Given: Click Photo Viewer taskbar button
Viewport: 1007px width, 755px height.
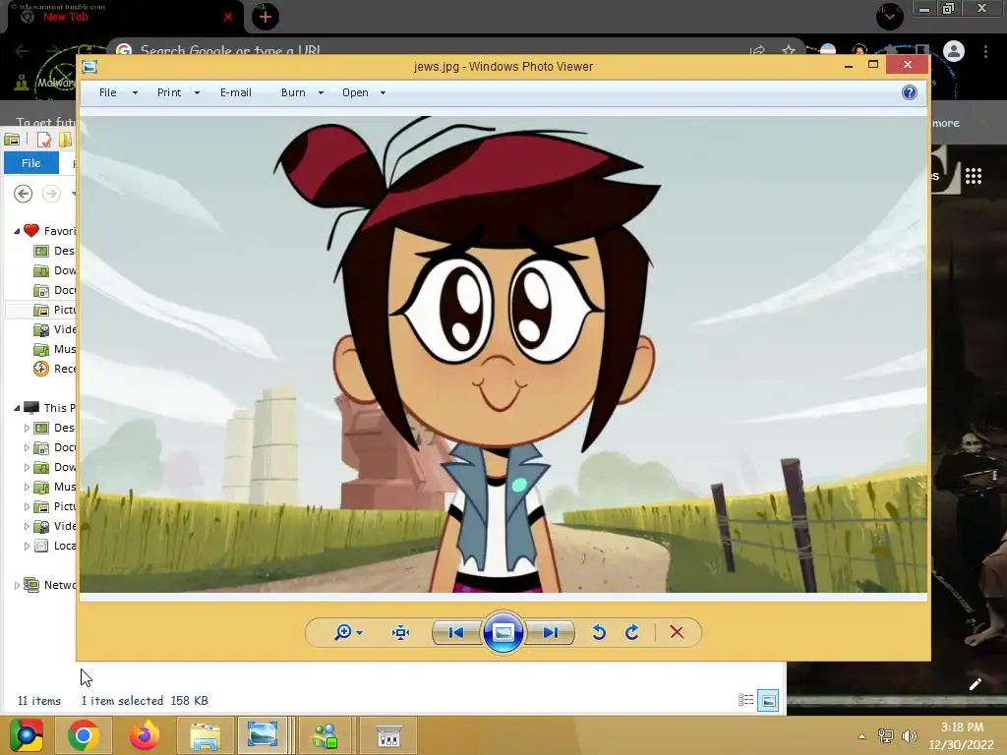Looking at the screenshot, I should point(263,735).
